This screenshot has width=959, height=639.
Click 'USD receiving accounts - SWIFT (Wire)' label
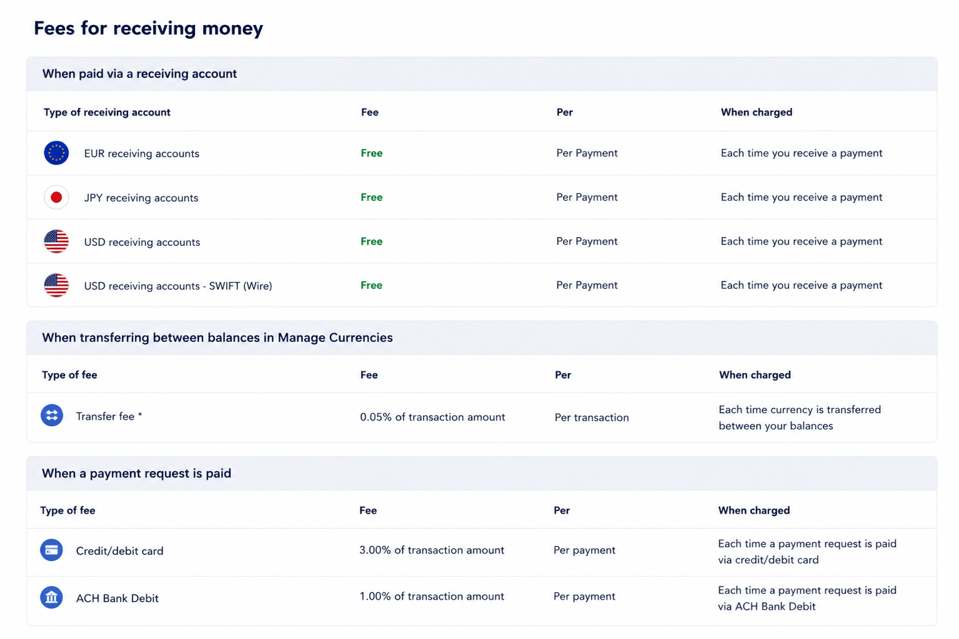point(178,286)
